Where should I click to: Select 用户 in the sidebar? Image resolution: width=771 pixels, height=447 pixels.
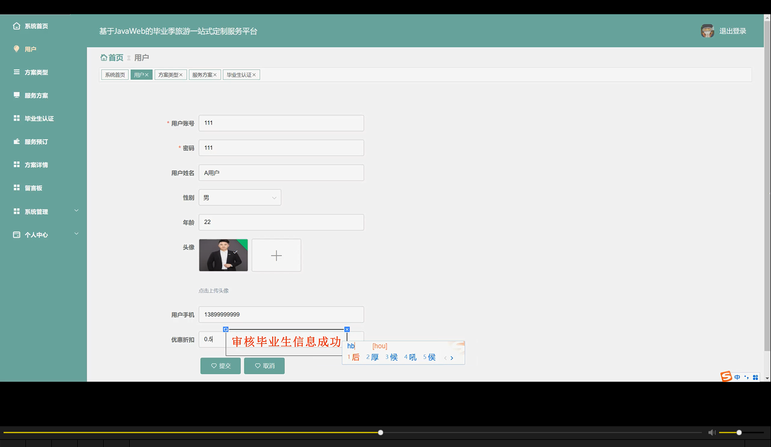(31, 49)
